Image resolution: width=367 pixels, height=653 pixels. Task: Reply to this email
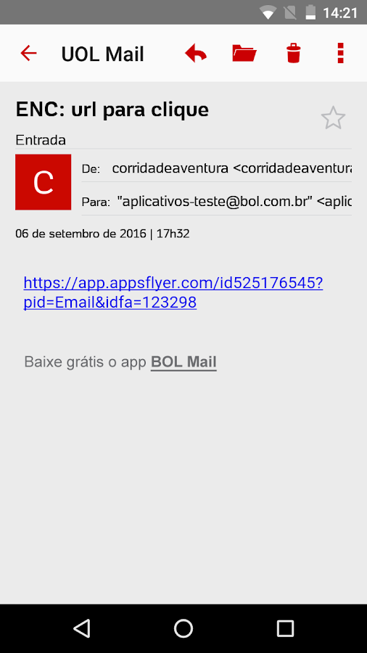196,53
